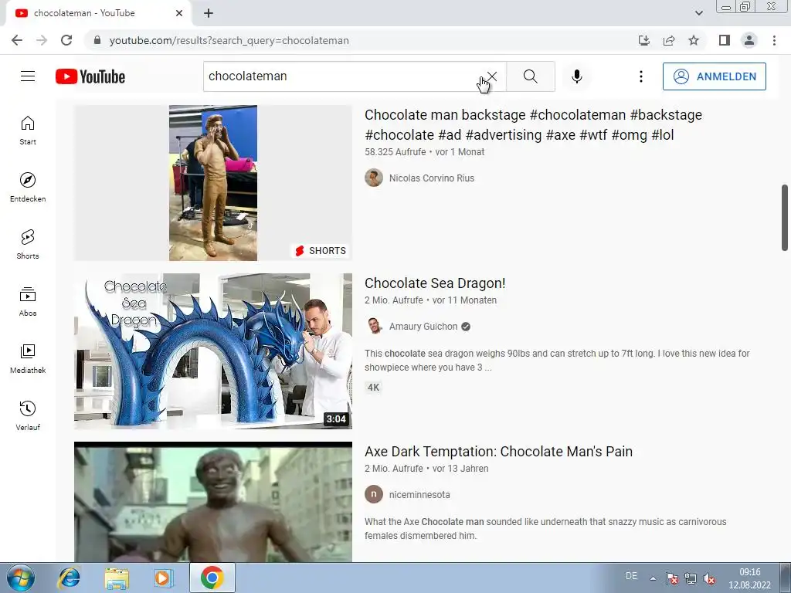Viewport: 791px width, 593px height.
Task: Bookmark this page with the star
Action: pyautogui.click(x=694, y=40)
